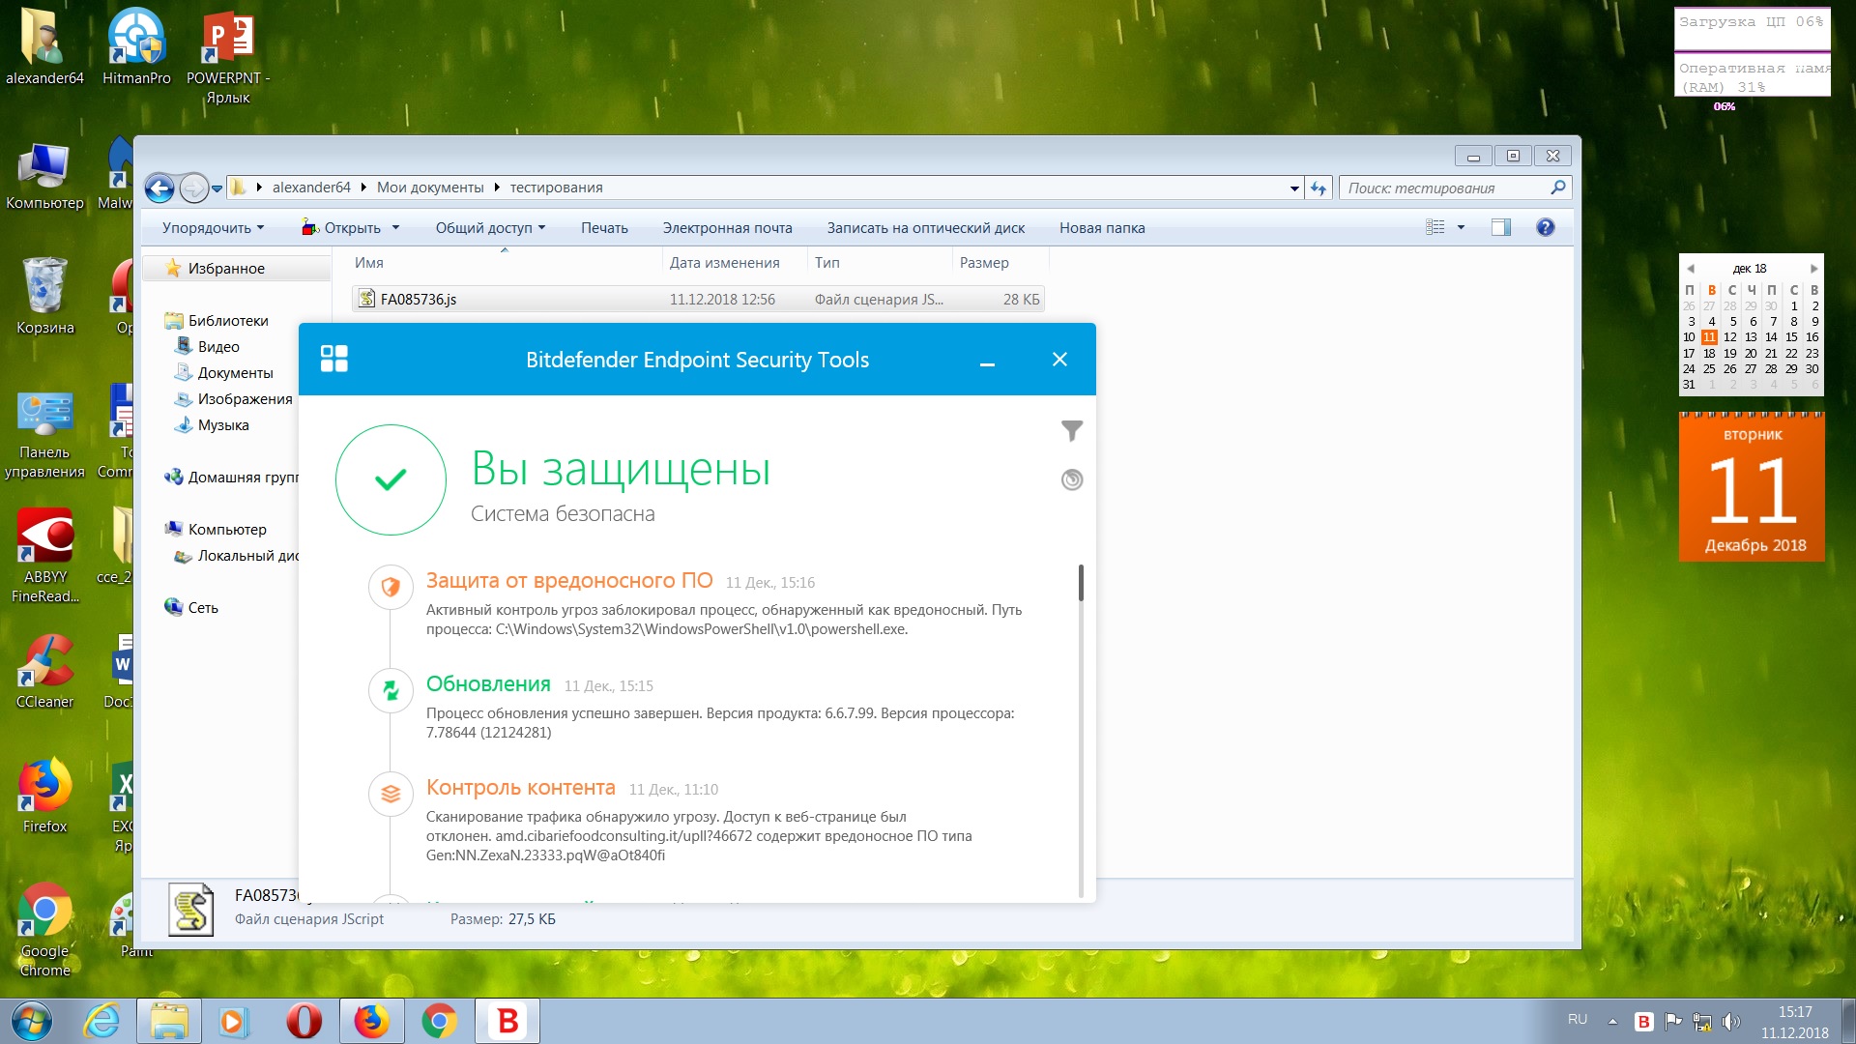Click the Печать toolbar item
Image resolution: width=1856 pixels, height=1044 pixels.
click(604, 228)
